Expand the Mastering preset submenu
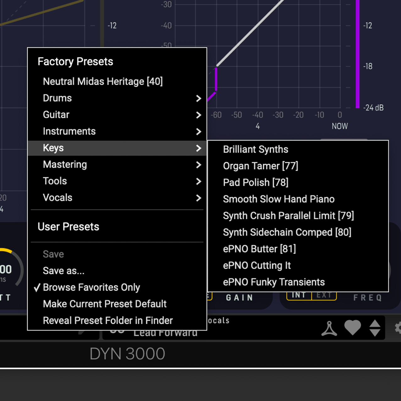The height and width of the screenshot is (401, 401). [x=117, y=165]
